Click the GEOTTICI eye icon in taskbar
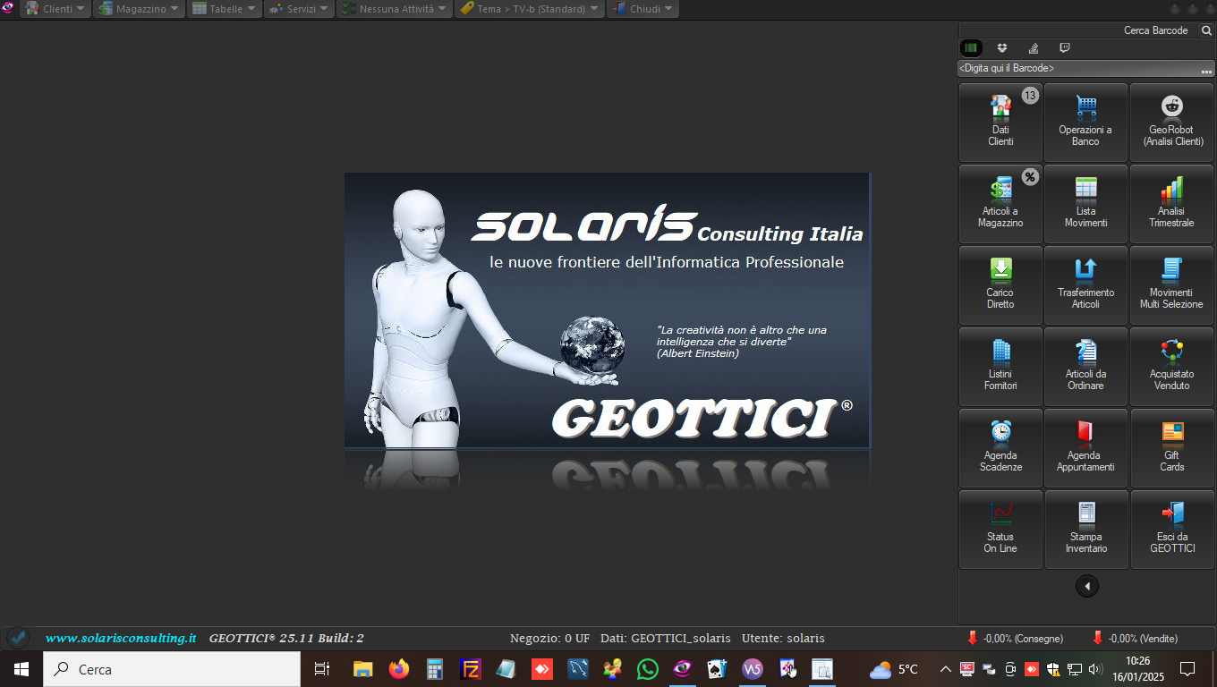 point(683,669)
